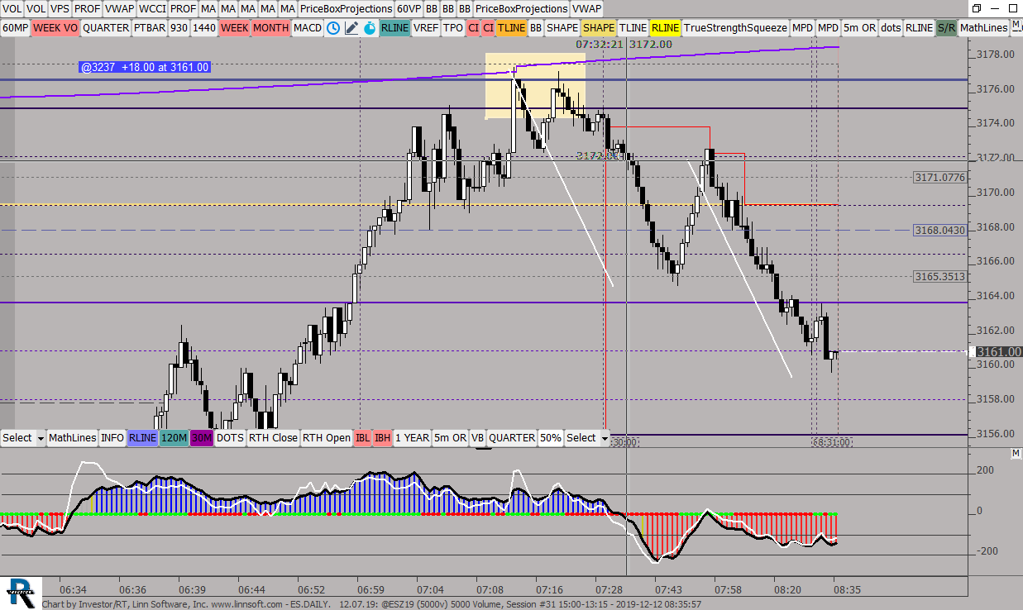Click the VB button

click(478, 437)
